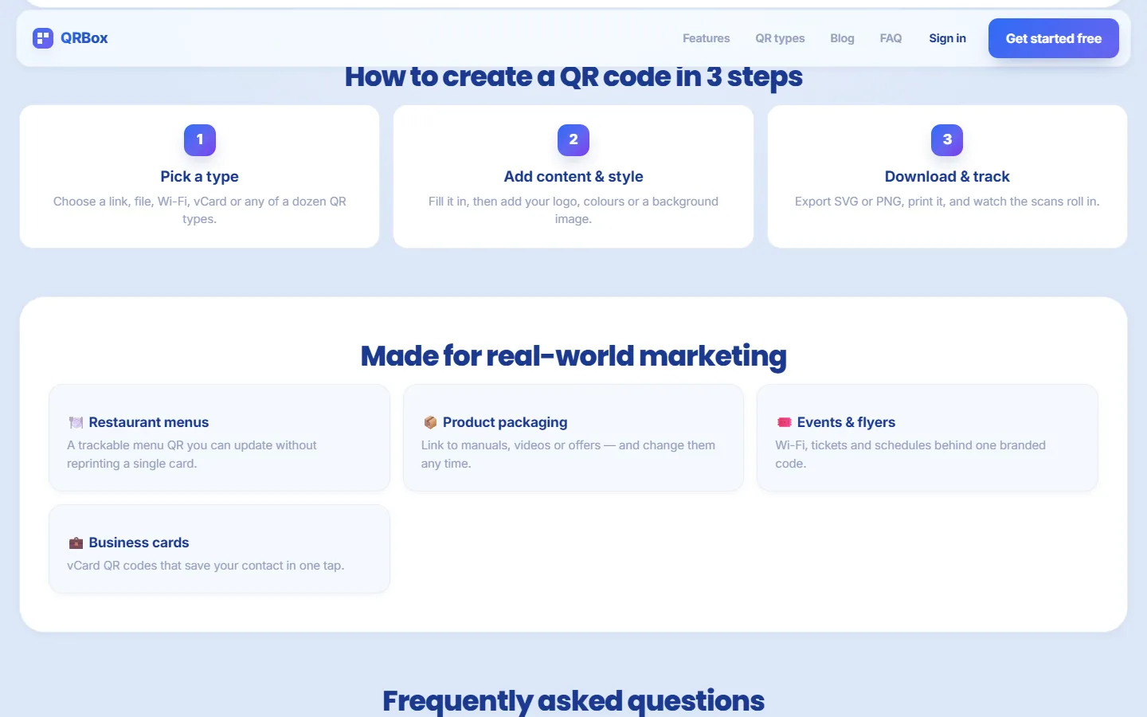This screenshot has height=717, width=1147.
Task: Click the Restaurant menus plate icon
Action: coord(76,422)
